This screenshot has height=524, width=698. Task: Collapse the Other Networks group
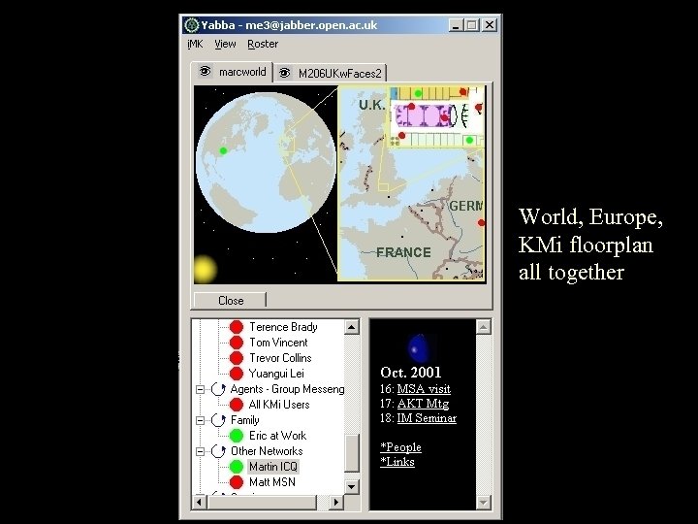pos(201,452)
